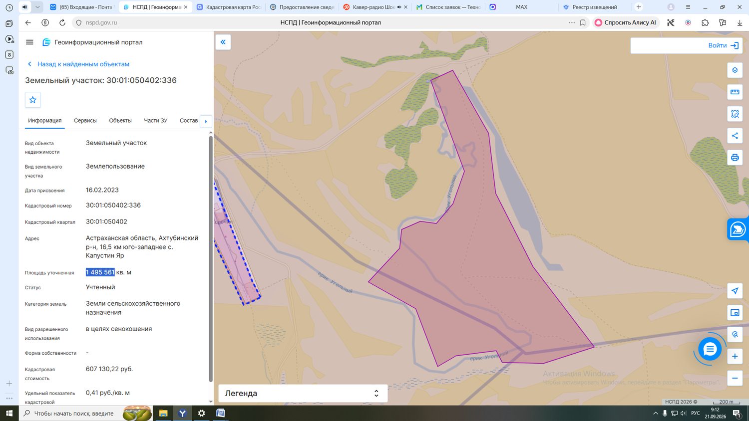Zoom out on the map
749x421 pixels.
click(x=735, y=378)
